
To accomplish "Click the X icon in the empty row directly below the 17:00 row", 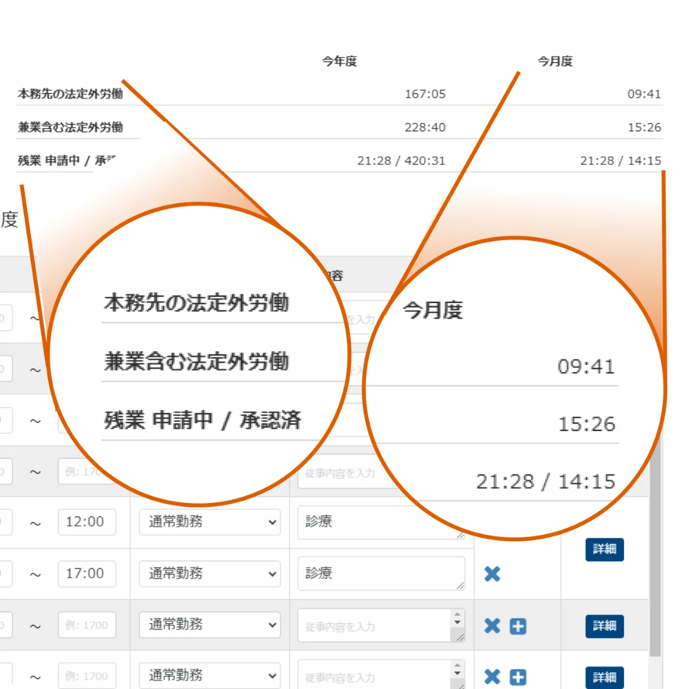I will (492, 625).
